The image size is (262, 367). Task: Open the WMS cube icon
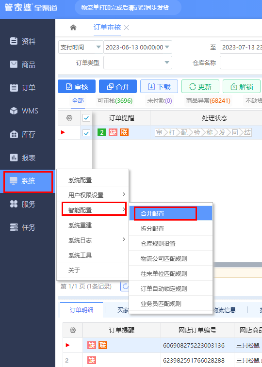14,111
